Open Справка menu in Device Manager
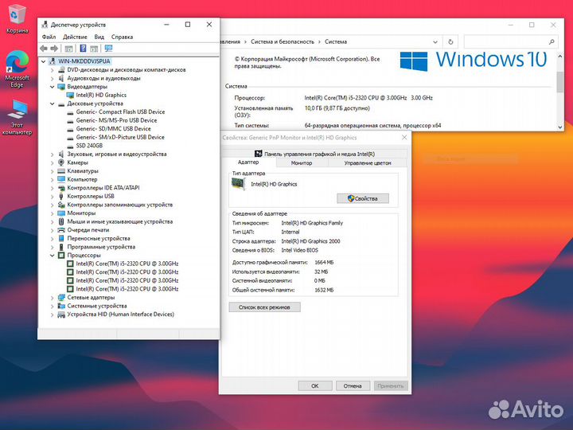573x430 pixels. [122, 37]
